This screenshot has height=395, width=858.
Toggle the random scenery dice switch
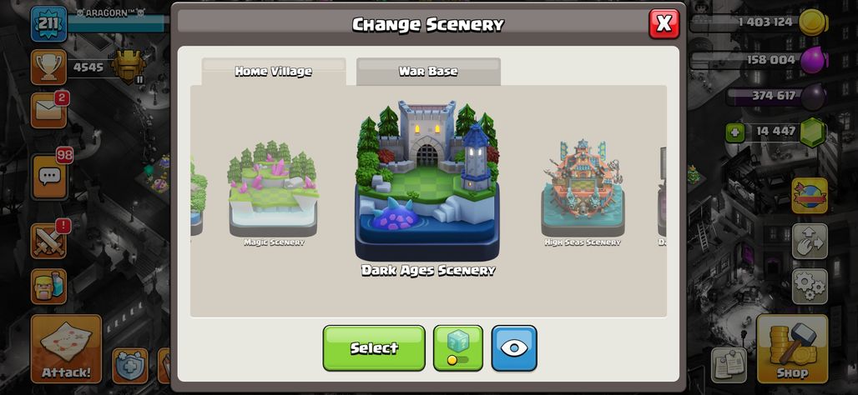pos(458,348)
